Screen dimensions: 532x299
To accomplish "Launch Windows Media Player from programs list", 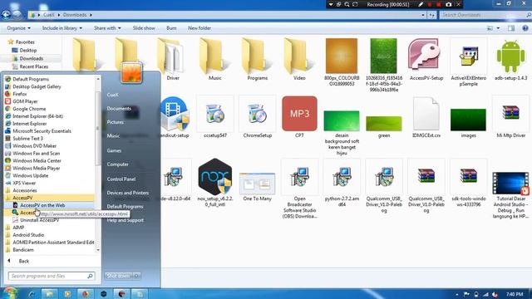I will 37,168.
